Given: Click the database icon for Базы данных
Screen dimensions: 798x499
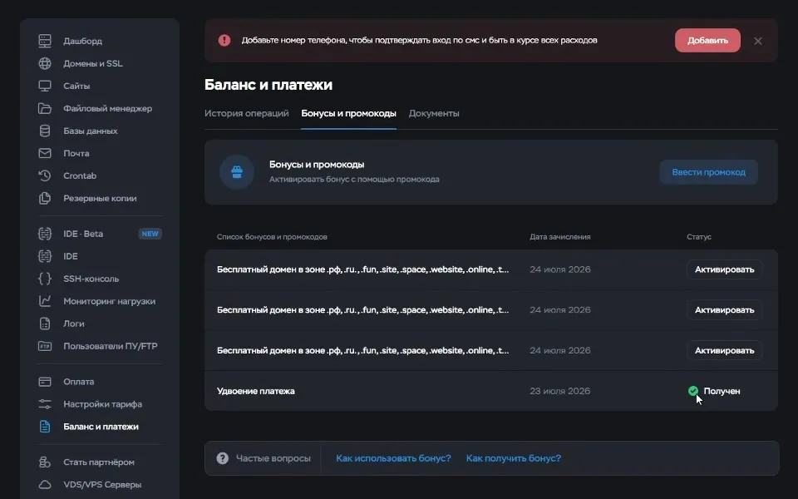Looking at the screenshot, I should point(45,131).
